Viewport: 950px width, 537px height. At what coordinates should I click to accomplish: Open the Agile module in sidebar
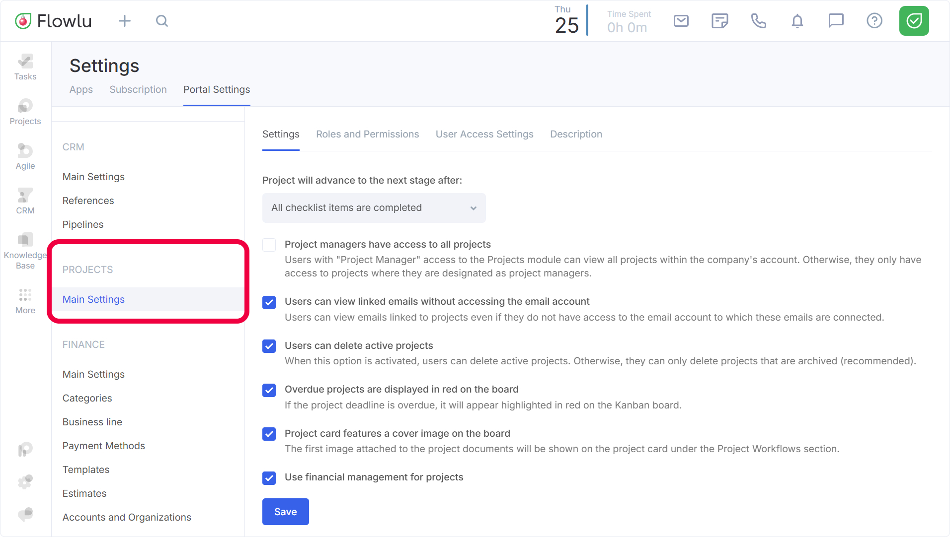click(x=25, y=156)
